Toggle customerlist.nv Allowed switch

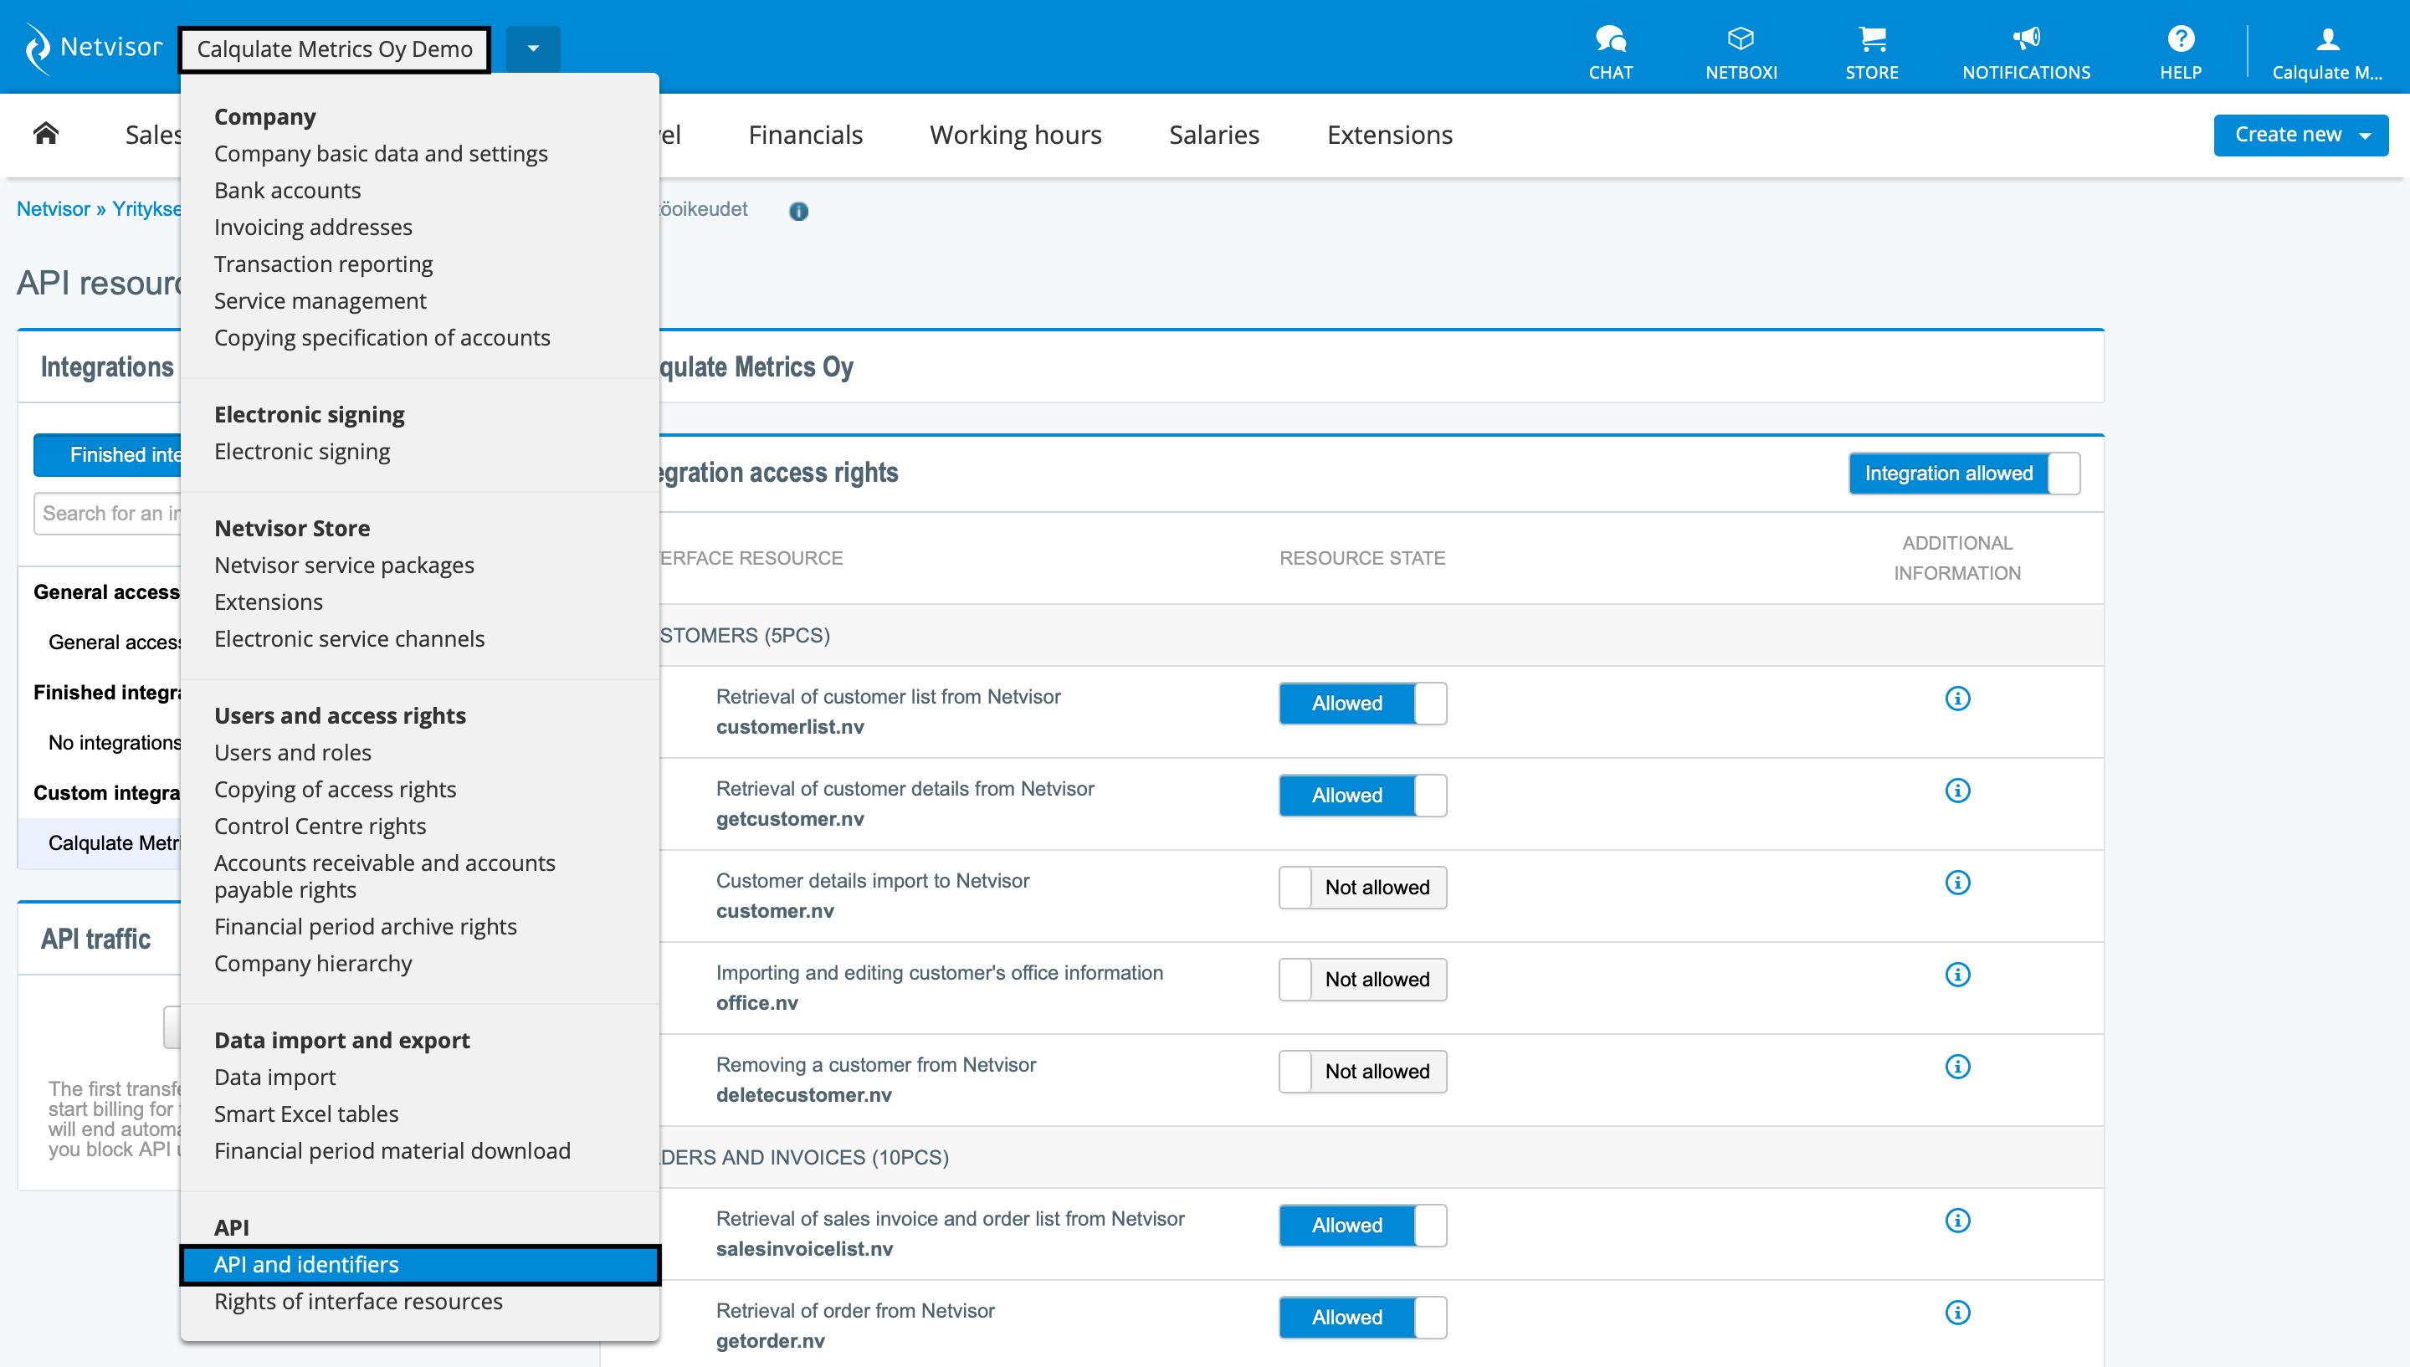point(1362,704)
